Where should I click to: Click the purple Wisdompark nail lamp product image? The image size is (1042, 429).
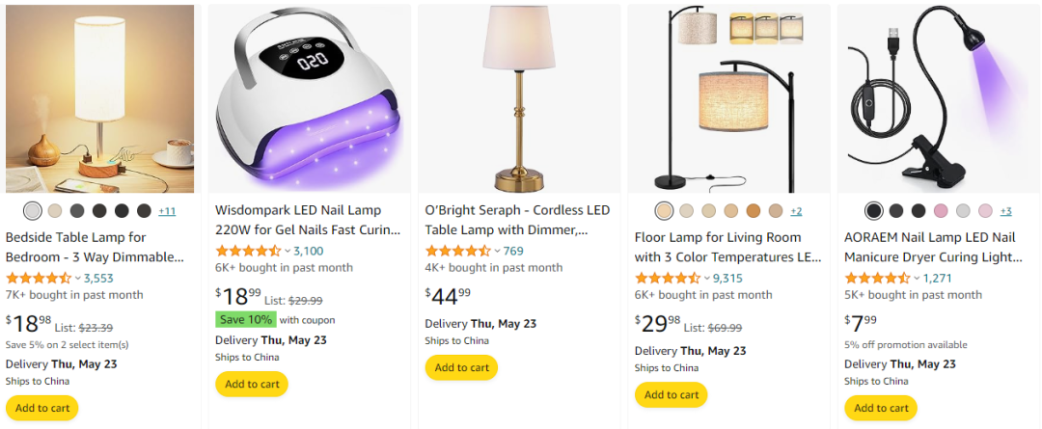coord(309,98)
